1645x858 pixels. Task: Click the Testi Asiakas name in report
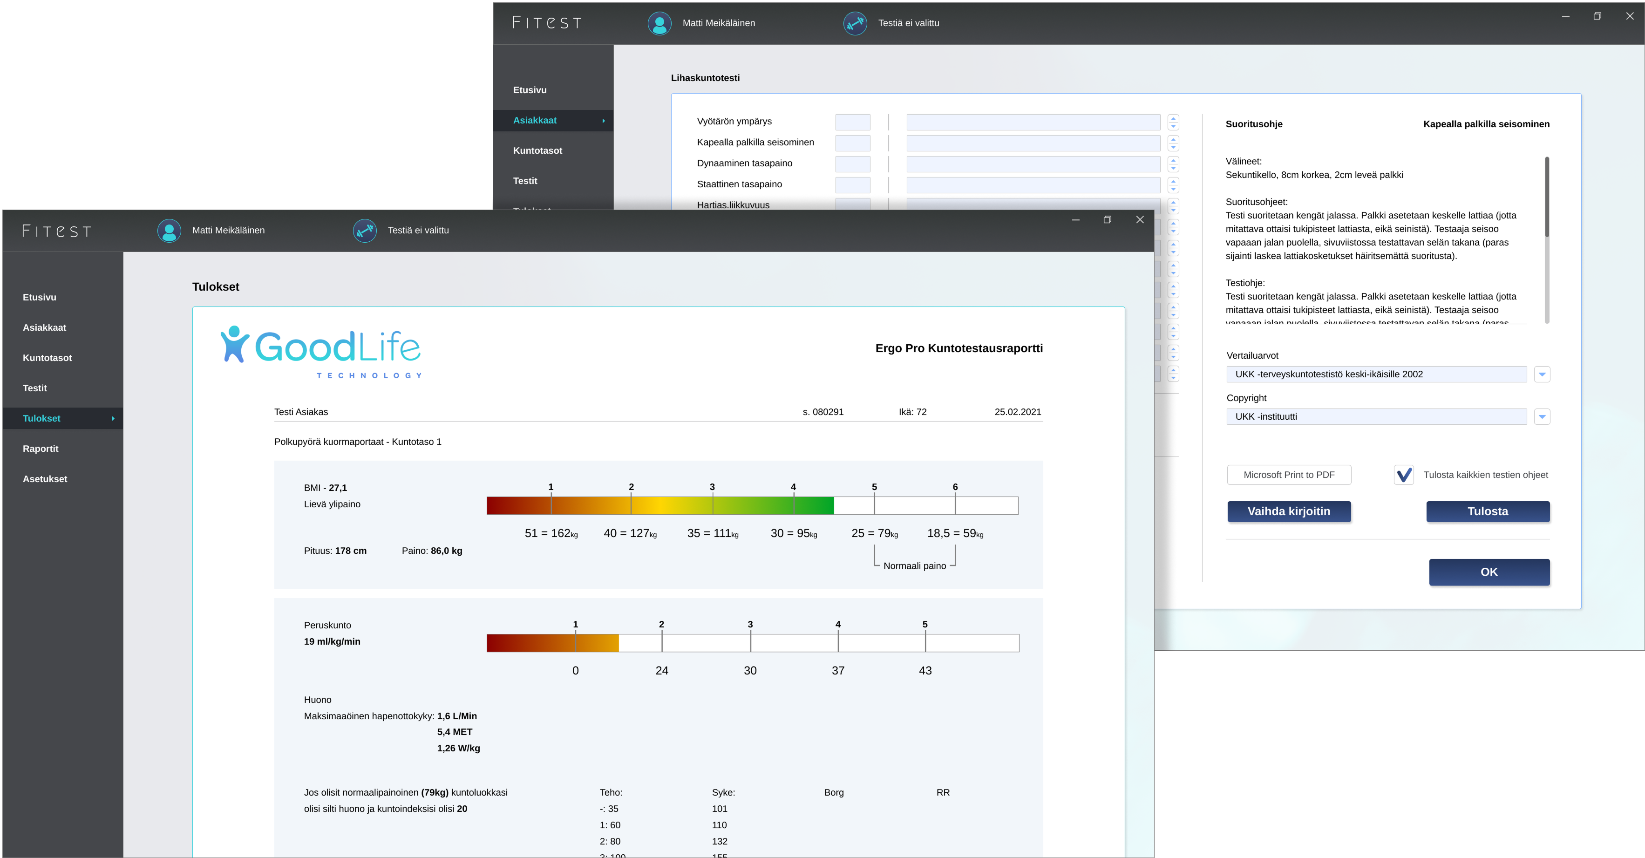(301, 412)
